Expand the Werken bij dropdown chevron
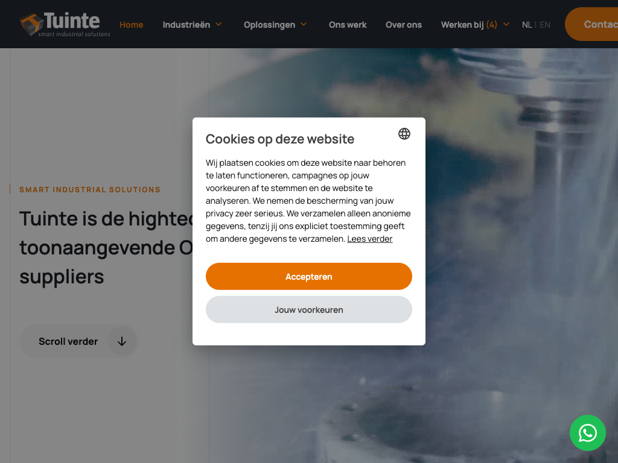 click(x=506, y=24)
